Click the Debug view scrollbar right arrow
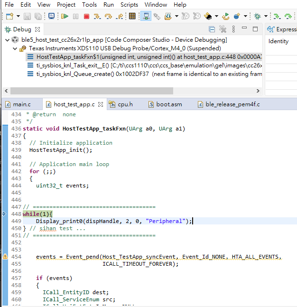The image size is (297, 307). (258, 91)
